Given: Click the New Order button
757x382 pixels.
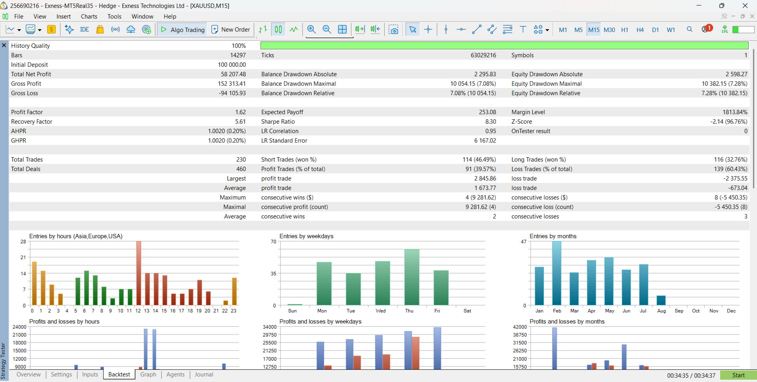Looking at the screenshot, I should pos(231,30).
